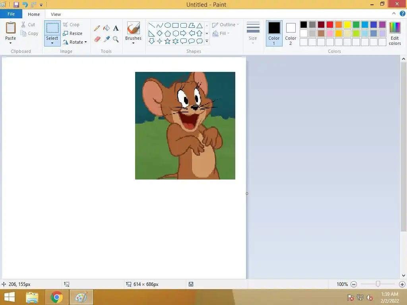Viewport: 407px width, 305px height.
Task: Collapse the ribbon with chevron
Action: coord(394,14)
